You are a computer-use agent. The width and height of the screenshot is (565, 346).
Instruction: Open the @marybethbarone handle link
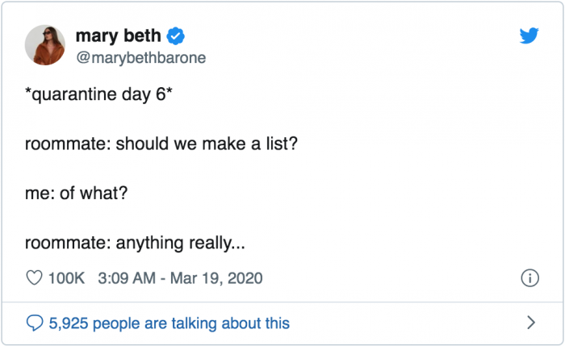(140, 57)
